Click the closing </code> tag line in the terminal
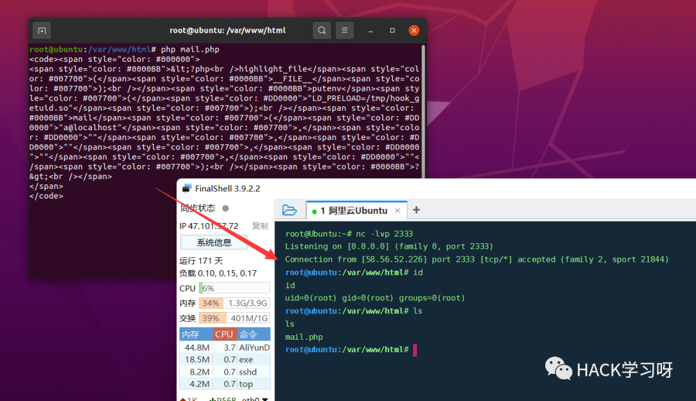The height and width of the screenshot is (401, 696). click(x=46, y=196)
